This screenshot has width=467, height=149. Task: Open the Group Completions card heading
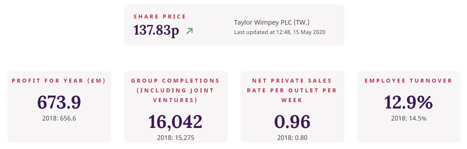tap(176, 90)
